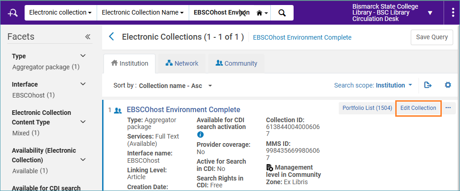The image size is (460, 191).
Task: Click the Active for Search in CDI text
Action: (221, 165)
